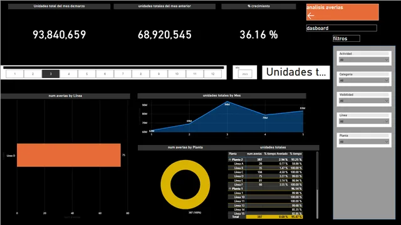The image size is (401, 225).
Task: Select the Linea D table row
Action: tap(265, 176)
